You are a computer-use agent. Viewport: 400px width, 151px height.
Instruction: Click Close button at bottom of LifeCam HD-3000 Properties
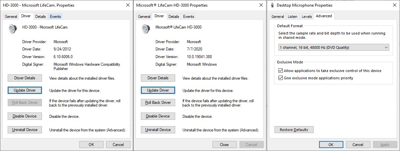click(x=224, y=145)
